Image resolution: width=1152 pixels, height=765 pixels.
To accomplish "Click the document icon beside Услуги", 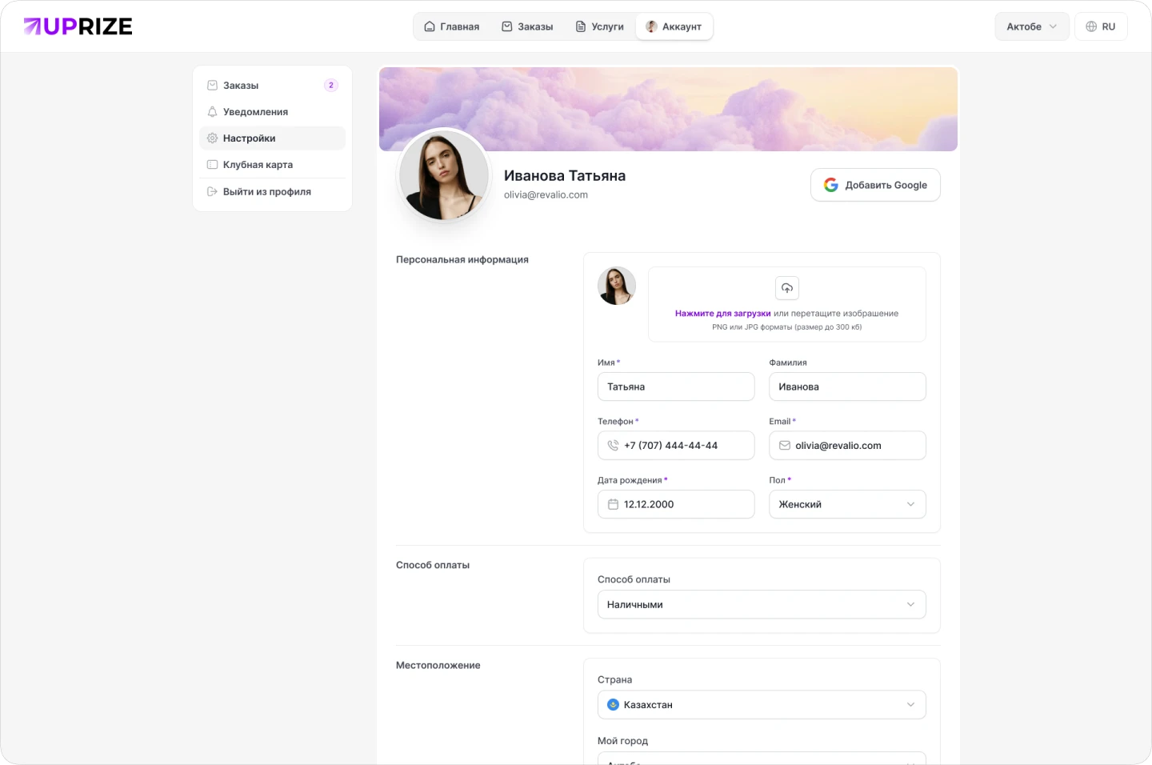I will pos(581,26).
